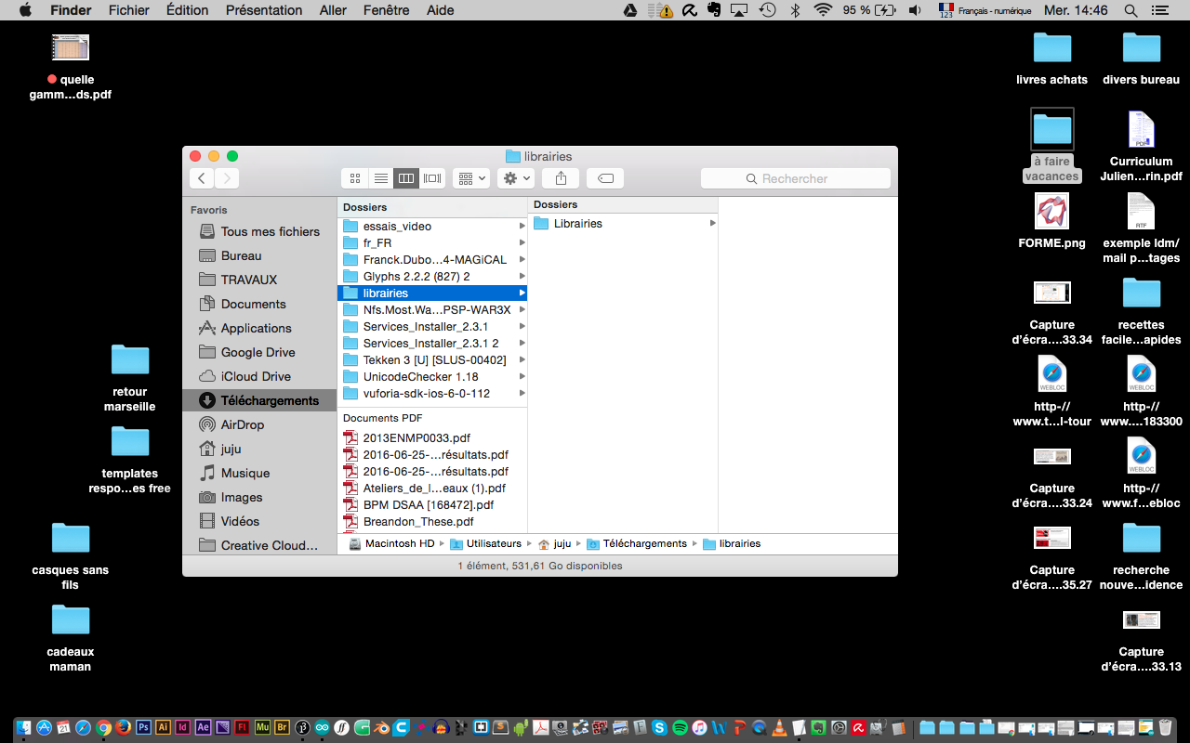Open the Bluetooth status menu
Image resolution: width=1190 pixels, height=743 pixels.
point(795,10)
